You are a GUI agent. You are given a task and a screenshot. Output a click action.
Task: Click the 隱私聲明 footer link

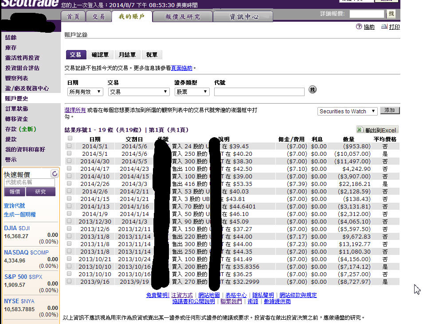click(263, 295)
